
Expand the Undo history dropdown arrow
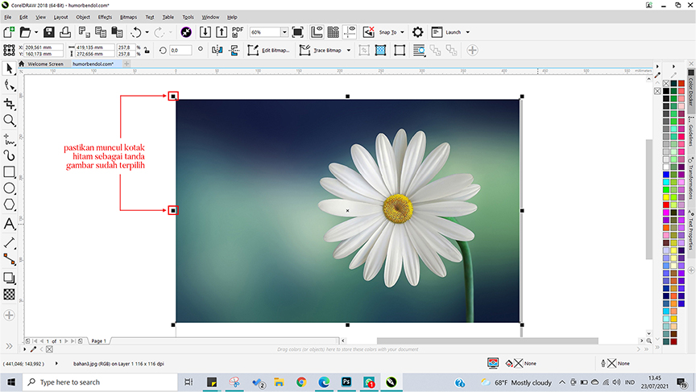pos(147,32)
